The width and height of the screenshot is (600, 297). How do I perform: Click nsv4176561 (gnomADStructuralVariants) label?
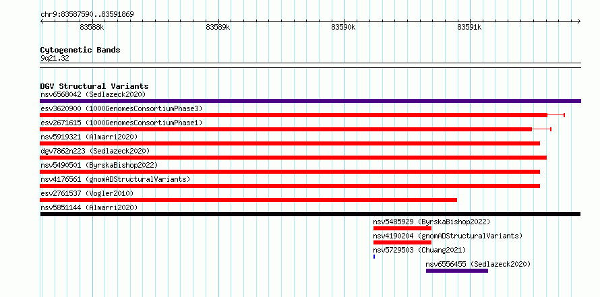click(x=115, y=179)
